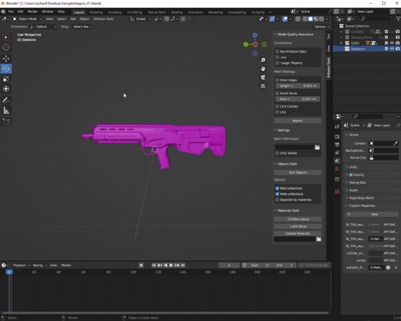
Task: Enable the Short Edges checkbox
Action: point(277,80)
